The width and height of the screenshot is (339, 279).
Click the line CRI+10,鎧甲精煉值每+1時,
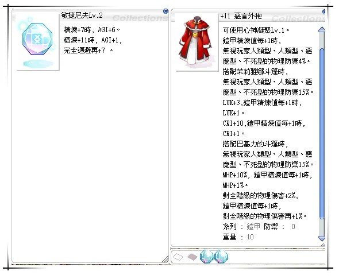coord(264,123)
